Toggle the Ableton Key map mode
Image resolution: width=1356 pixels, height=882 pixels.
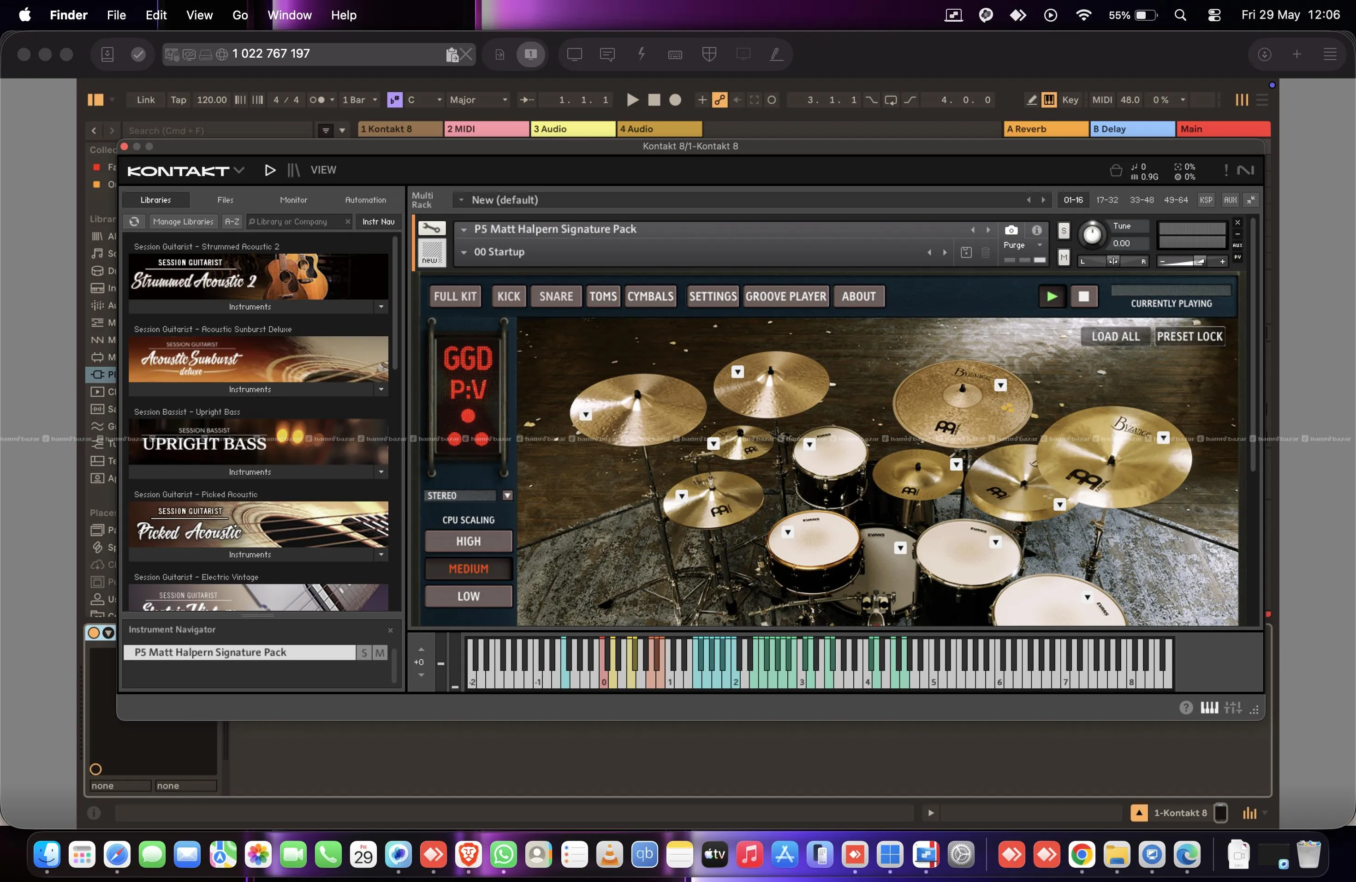click(1070, 100)
